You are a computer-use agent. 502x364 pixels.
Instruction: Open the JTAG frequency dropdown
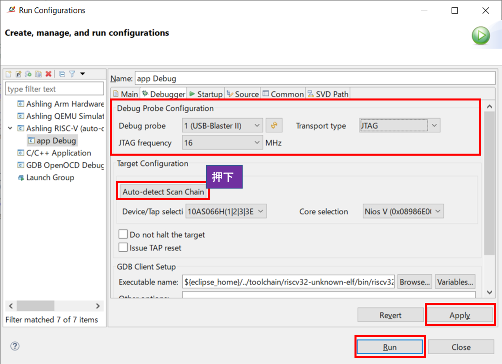pos(257,143)
